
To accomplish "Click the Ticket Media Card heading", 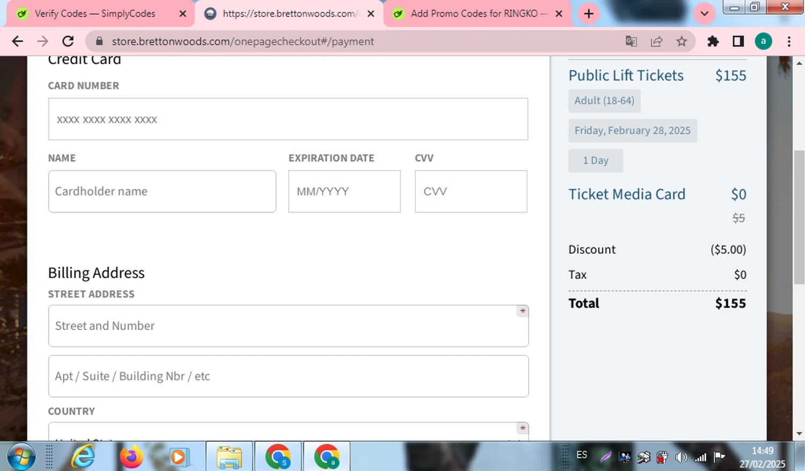I will [627, 194].
